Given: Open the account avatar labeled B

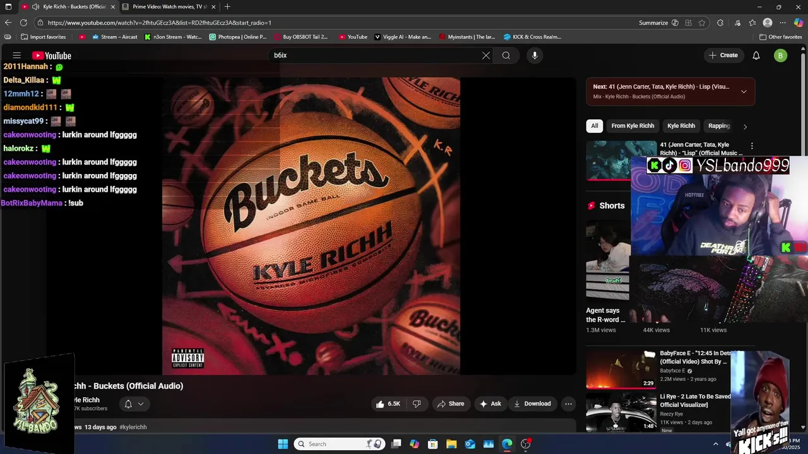Looking at the screenshot, I should click(780, 55).
